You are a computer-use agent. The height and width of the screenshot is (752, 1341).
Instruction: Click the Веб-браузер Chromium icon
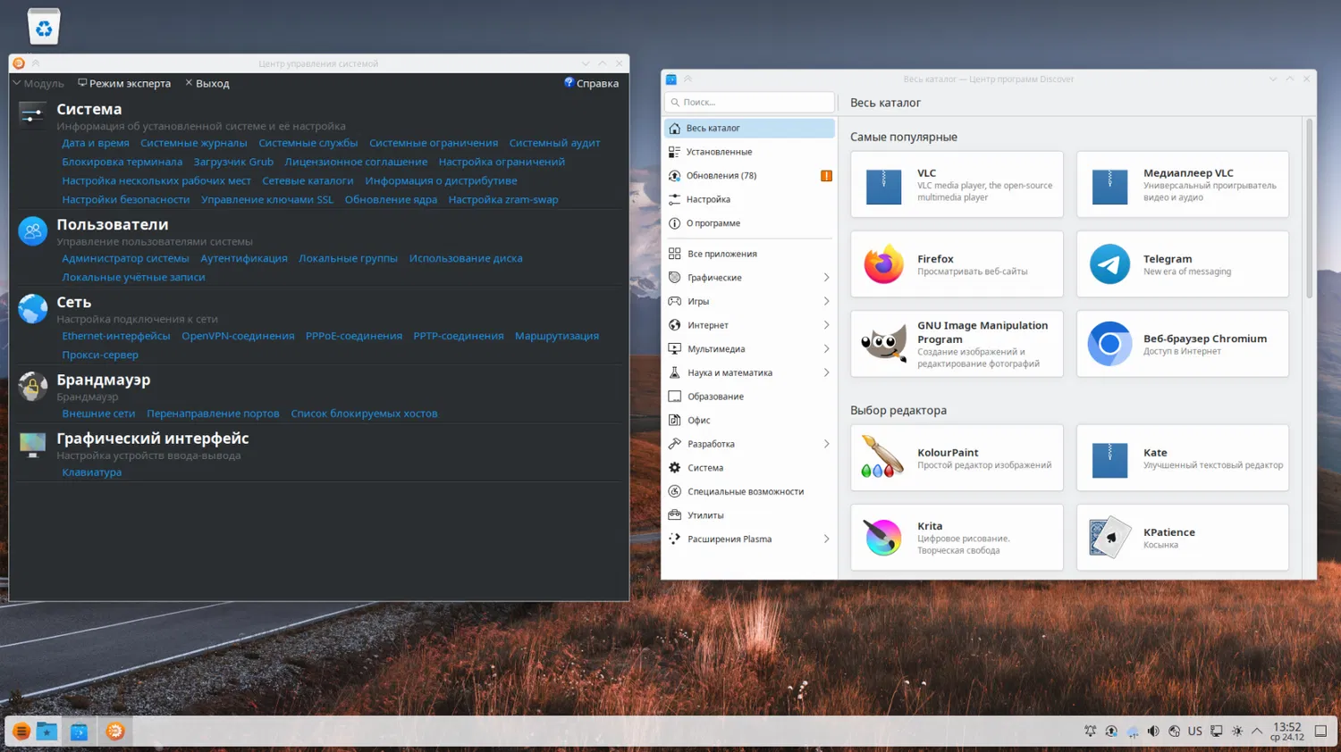tap(1109, 344)
